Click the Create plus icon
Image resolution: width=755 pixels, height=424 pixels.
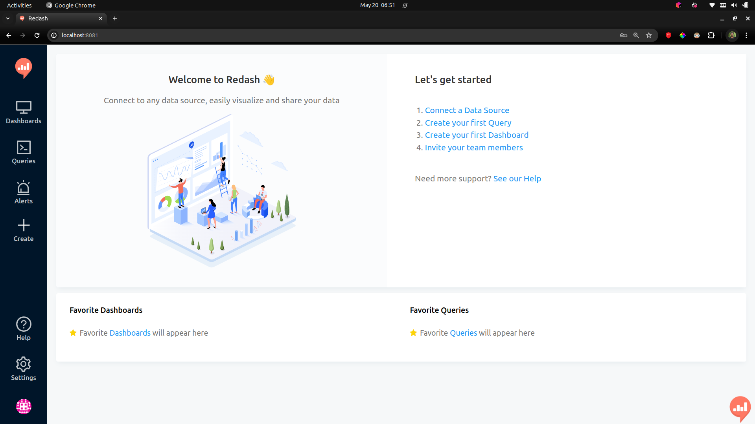[x=24, y=225]
